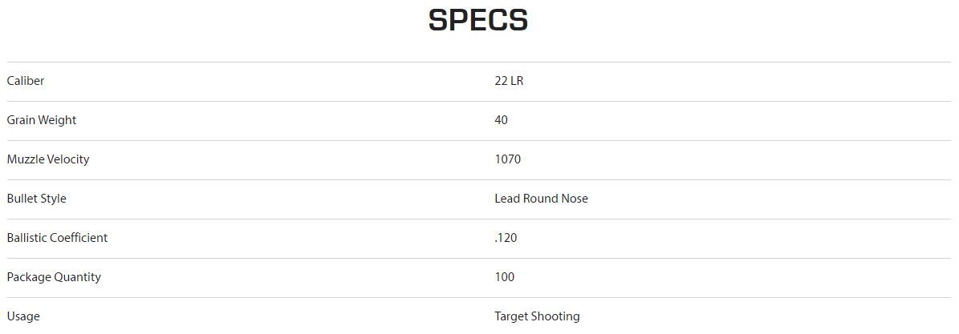The image size is (959, 334).
Task: Click the word Coefficient in the table
Action: point(80,238)
